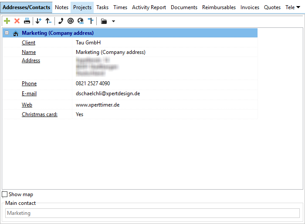Viewport: 305px width, 224px height.
Task: Expand the tab overflow arrow next to Tele
Action: coord(298,7)
